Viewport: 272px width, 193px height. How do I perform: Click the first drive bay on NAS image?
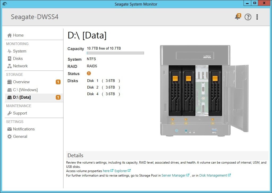(175, 90)
